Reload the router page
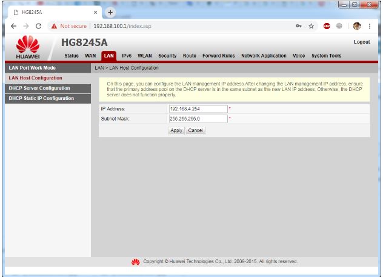This screenshot has height=277, width=383. point(39,26)
